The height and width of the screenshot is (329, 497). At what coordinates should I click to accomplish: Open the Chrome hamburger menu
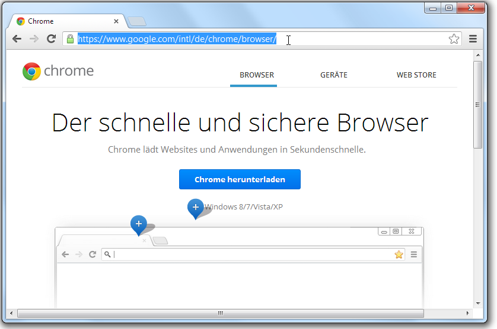473,39
